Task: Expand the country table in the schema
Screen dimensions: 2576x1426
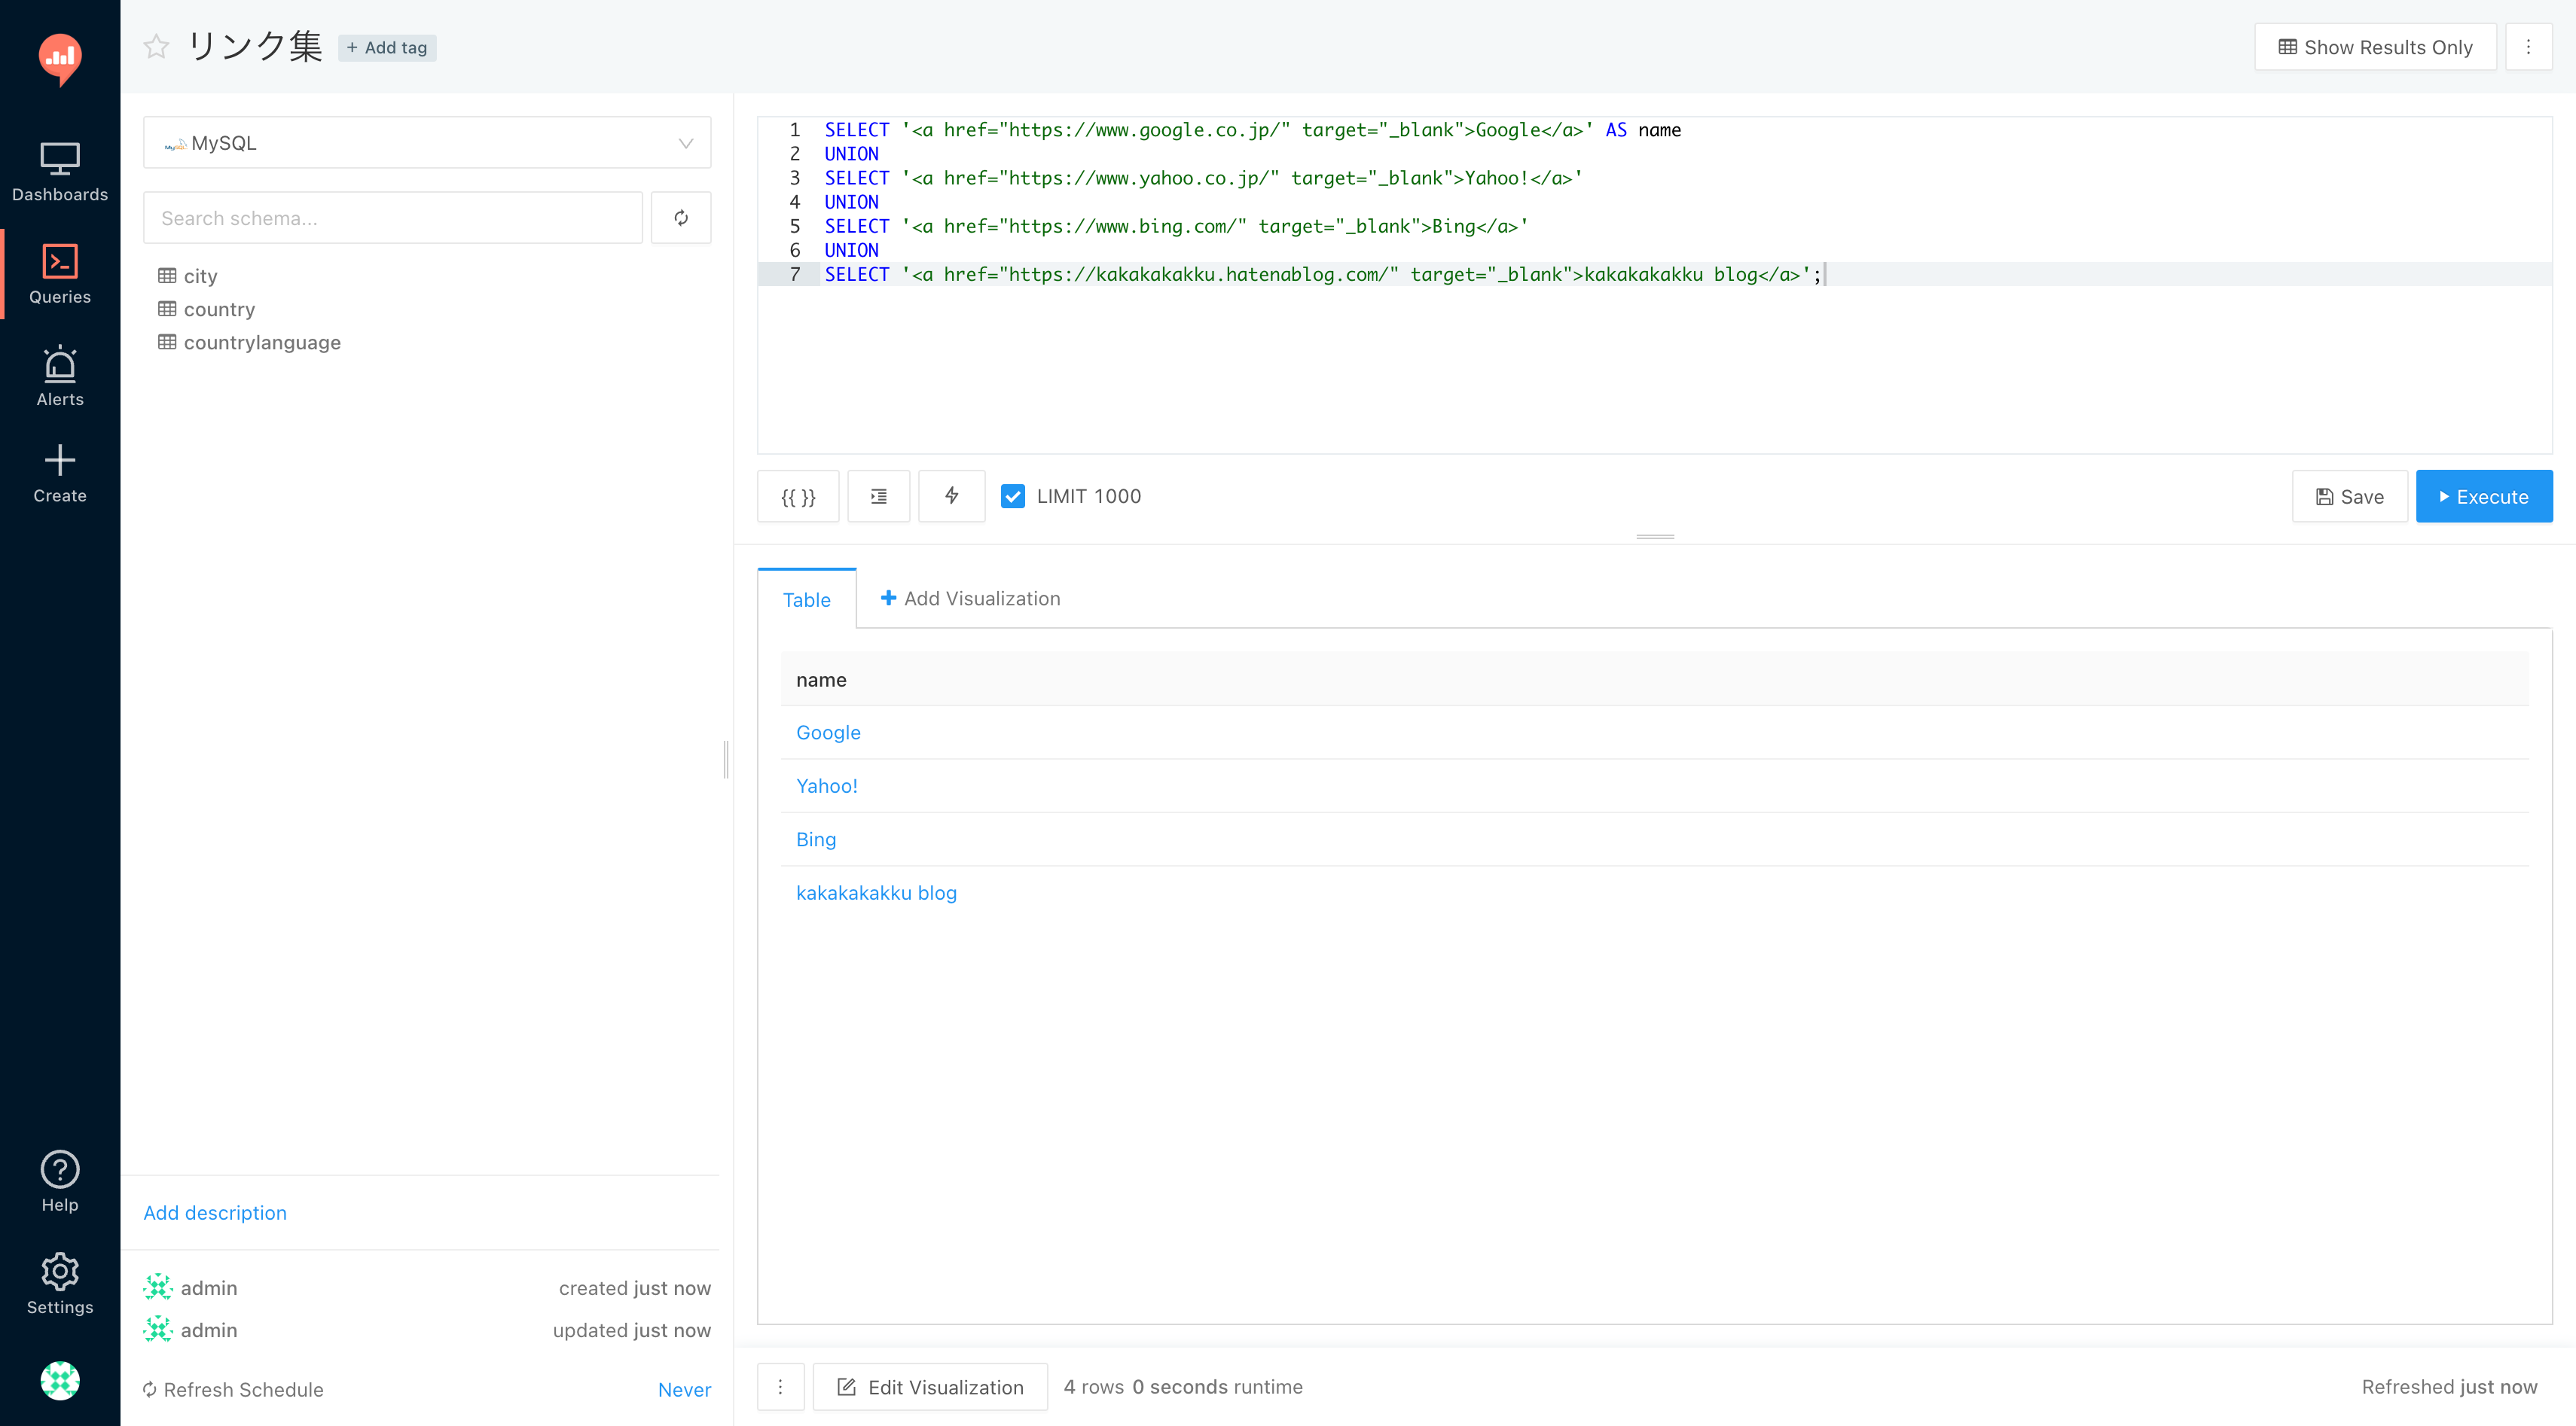Action: click(219, 309)
